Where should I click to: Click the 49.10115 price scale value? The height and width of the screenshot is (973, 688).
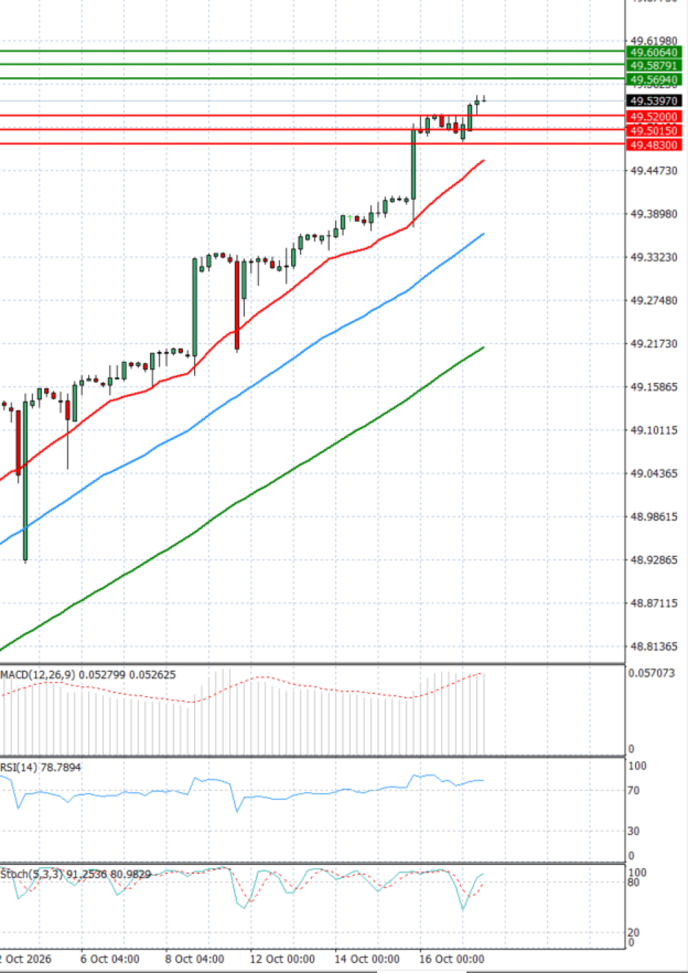(x=654, y=430)
